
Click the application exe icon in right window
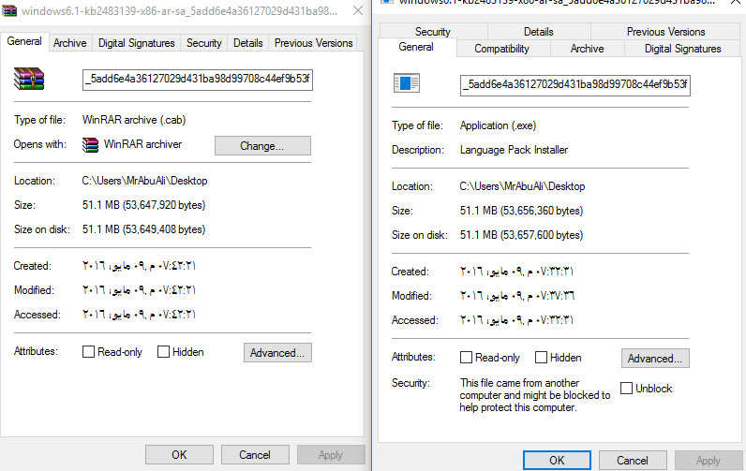[x=407, y=83]
